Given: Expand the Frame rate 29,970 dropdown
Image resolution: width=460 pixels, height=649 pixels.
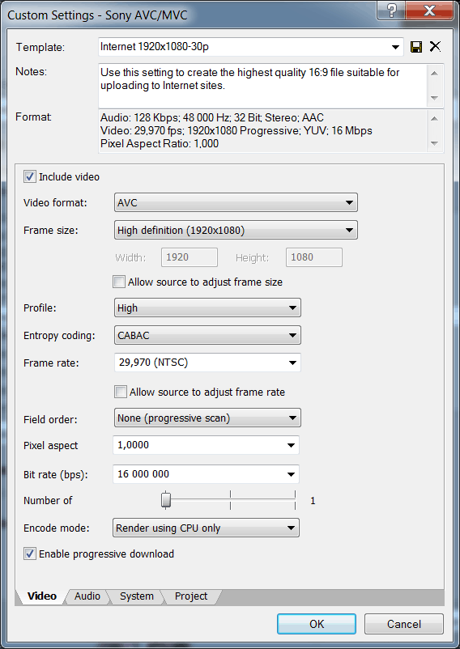Looking at the screenshot, I should [207, 363].
